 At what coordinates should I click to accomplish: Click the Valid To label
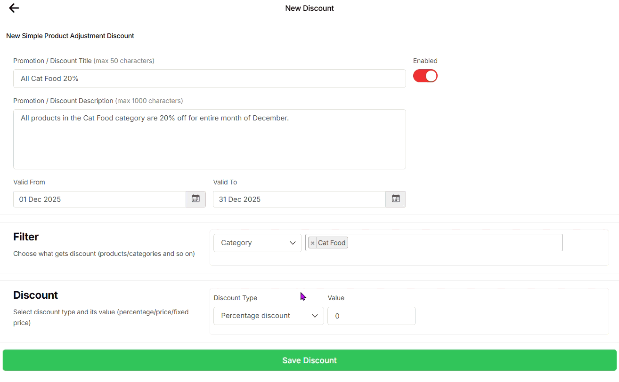pyautogui.click(x=225, y=182)
